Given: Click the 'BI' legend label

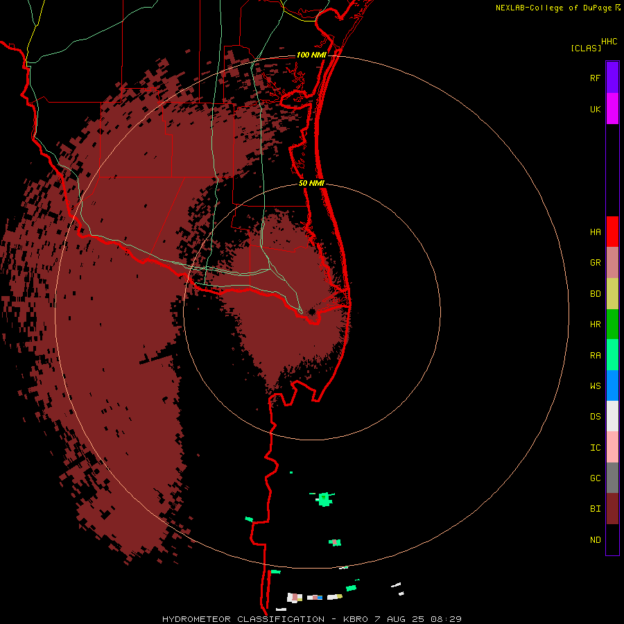Looking at the screenshot, I should click(595, 509).
